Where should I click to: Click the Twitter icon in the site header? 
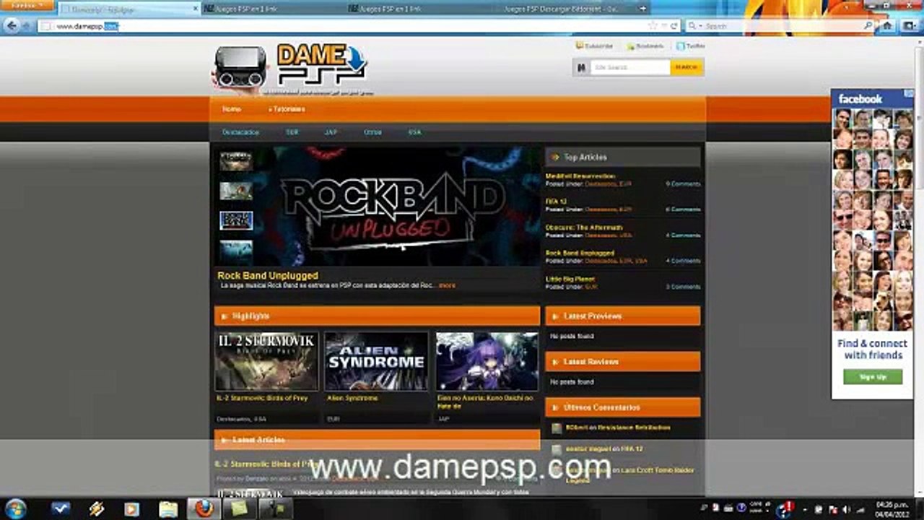tap(680, 46)
